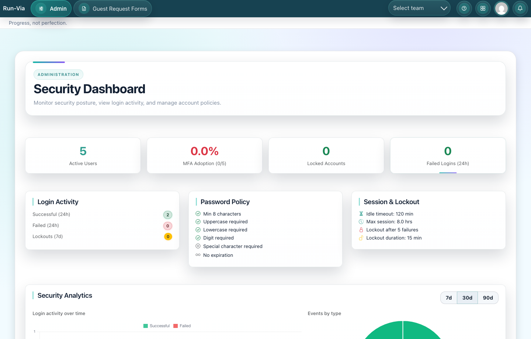Click the Idle timeout: 120 min text
Image resolution: width=531 pixels, height=339 pixels.
click(390, 214)
